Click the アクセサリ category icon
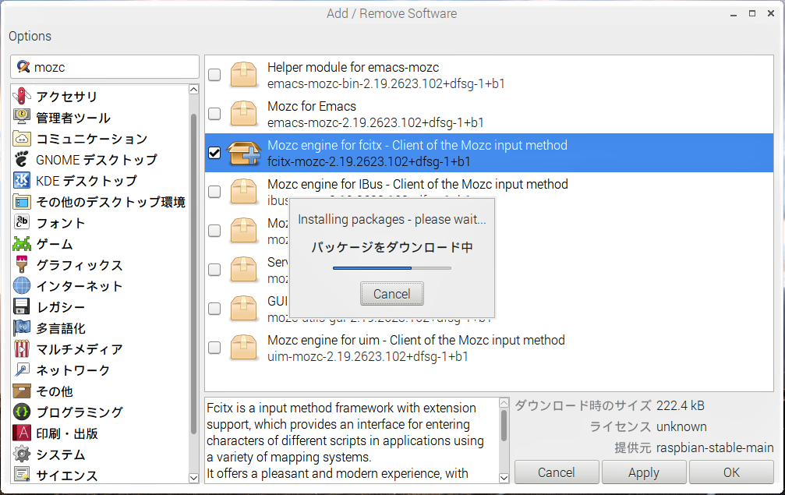The image size is (785, 495). coord(22,96)
